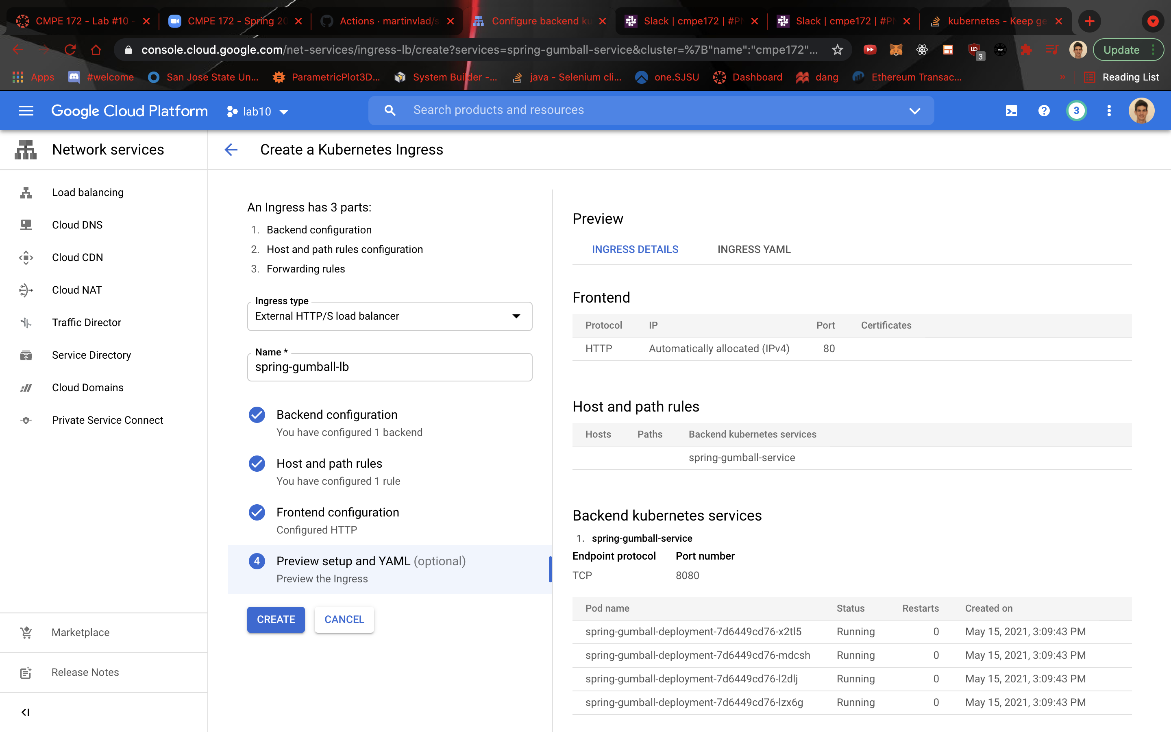The height and width of the screenshot is (732, 1171).
Task: Click the three-dot settings menu icon
Action: (1108, 111)
